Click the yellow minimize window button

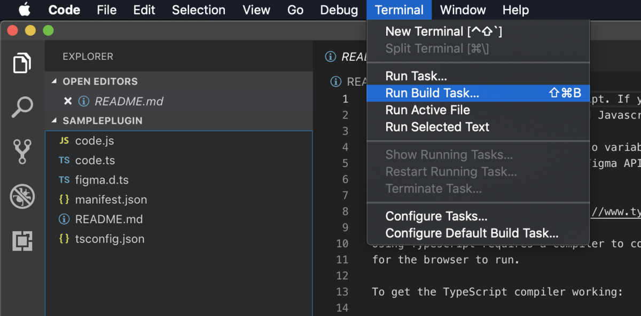30,30
